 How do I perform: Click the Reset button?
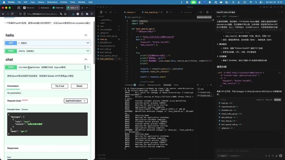[79, 86]
